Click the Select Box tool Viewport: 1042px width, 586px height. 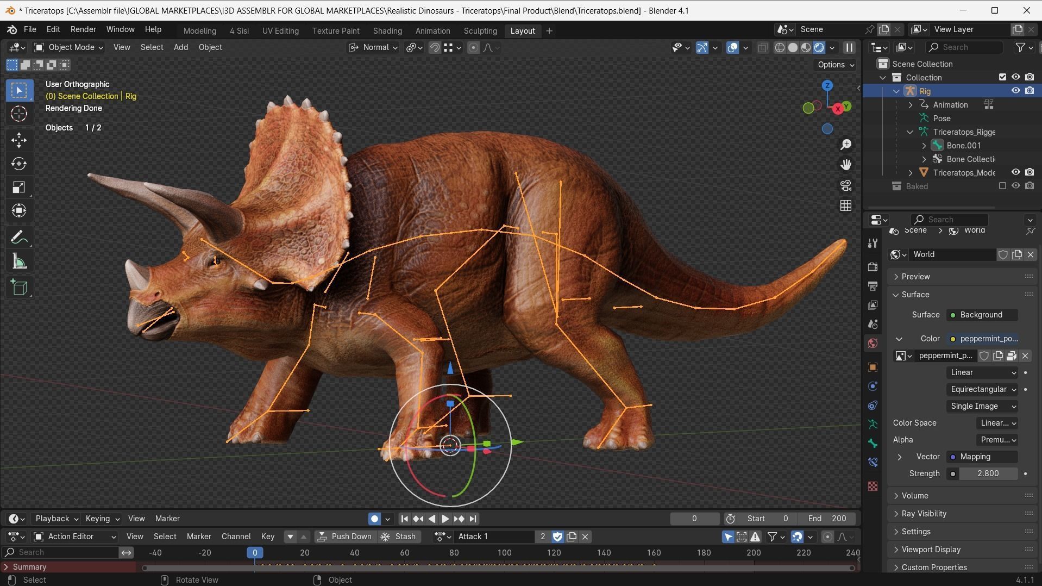[19, 90]
